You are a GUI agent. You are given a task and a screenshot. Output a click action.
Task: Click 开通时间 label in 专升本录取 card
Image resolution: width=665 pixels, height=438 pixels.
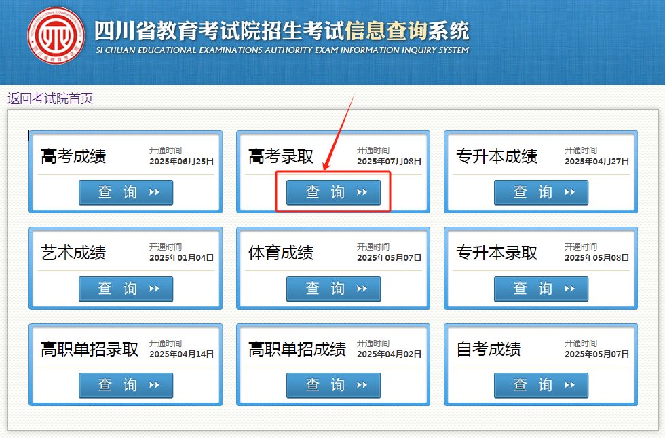pyautogui.click(x=581, y=247)
